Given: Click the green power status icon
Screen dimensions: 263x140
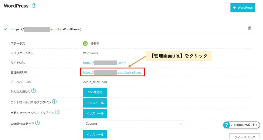Looking at the screenshot, I should pyautogui.click(x=85, y=44).
